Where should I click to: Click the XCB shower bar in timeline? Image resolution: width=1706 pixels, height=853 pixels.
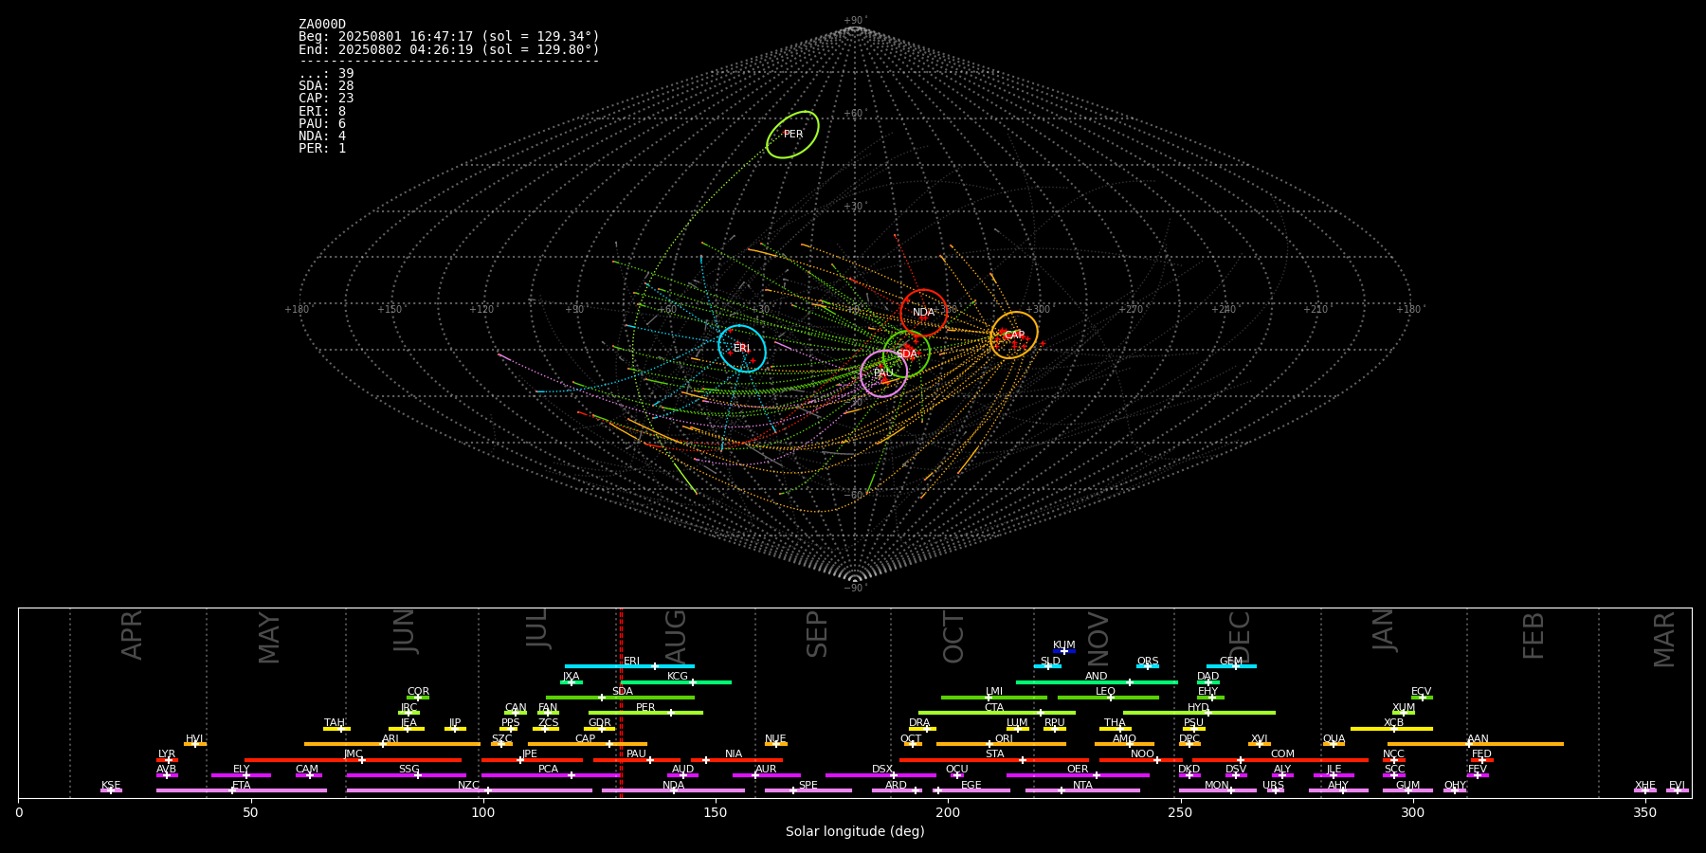coord(1391,729)
